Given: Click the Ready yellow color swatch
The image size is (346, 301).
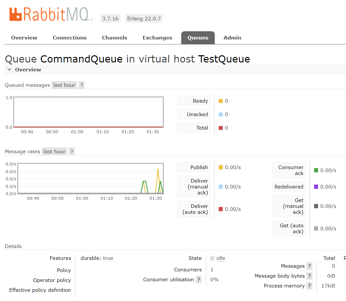Looking at the screenshot, I should coord(221,101).
